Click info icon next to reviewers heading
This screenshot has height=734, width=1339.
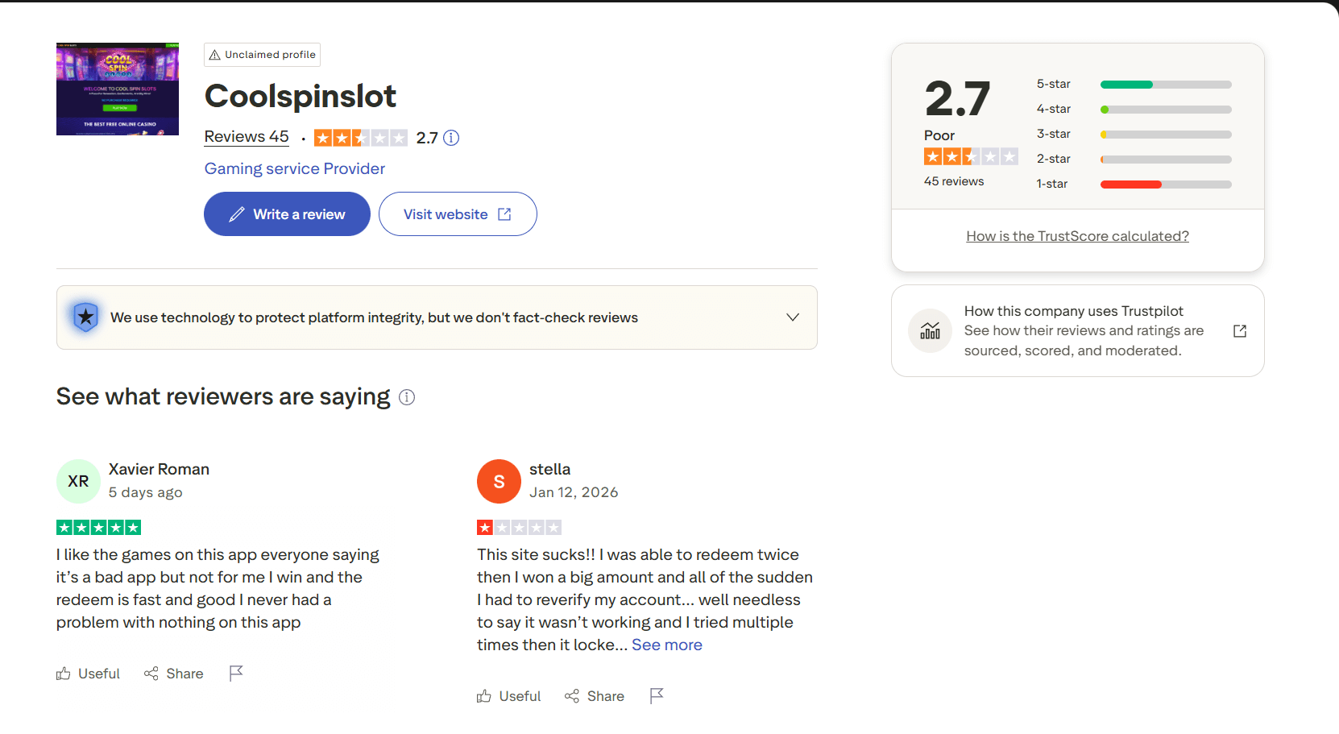click(407, 397)
